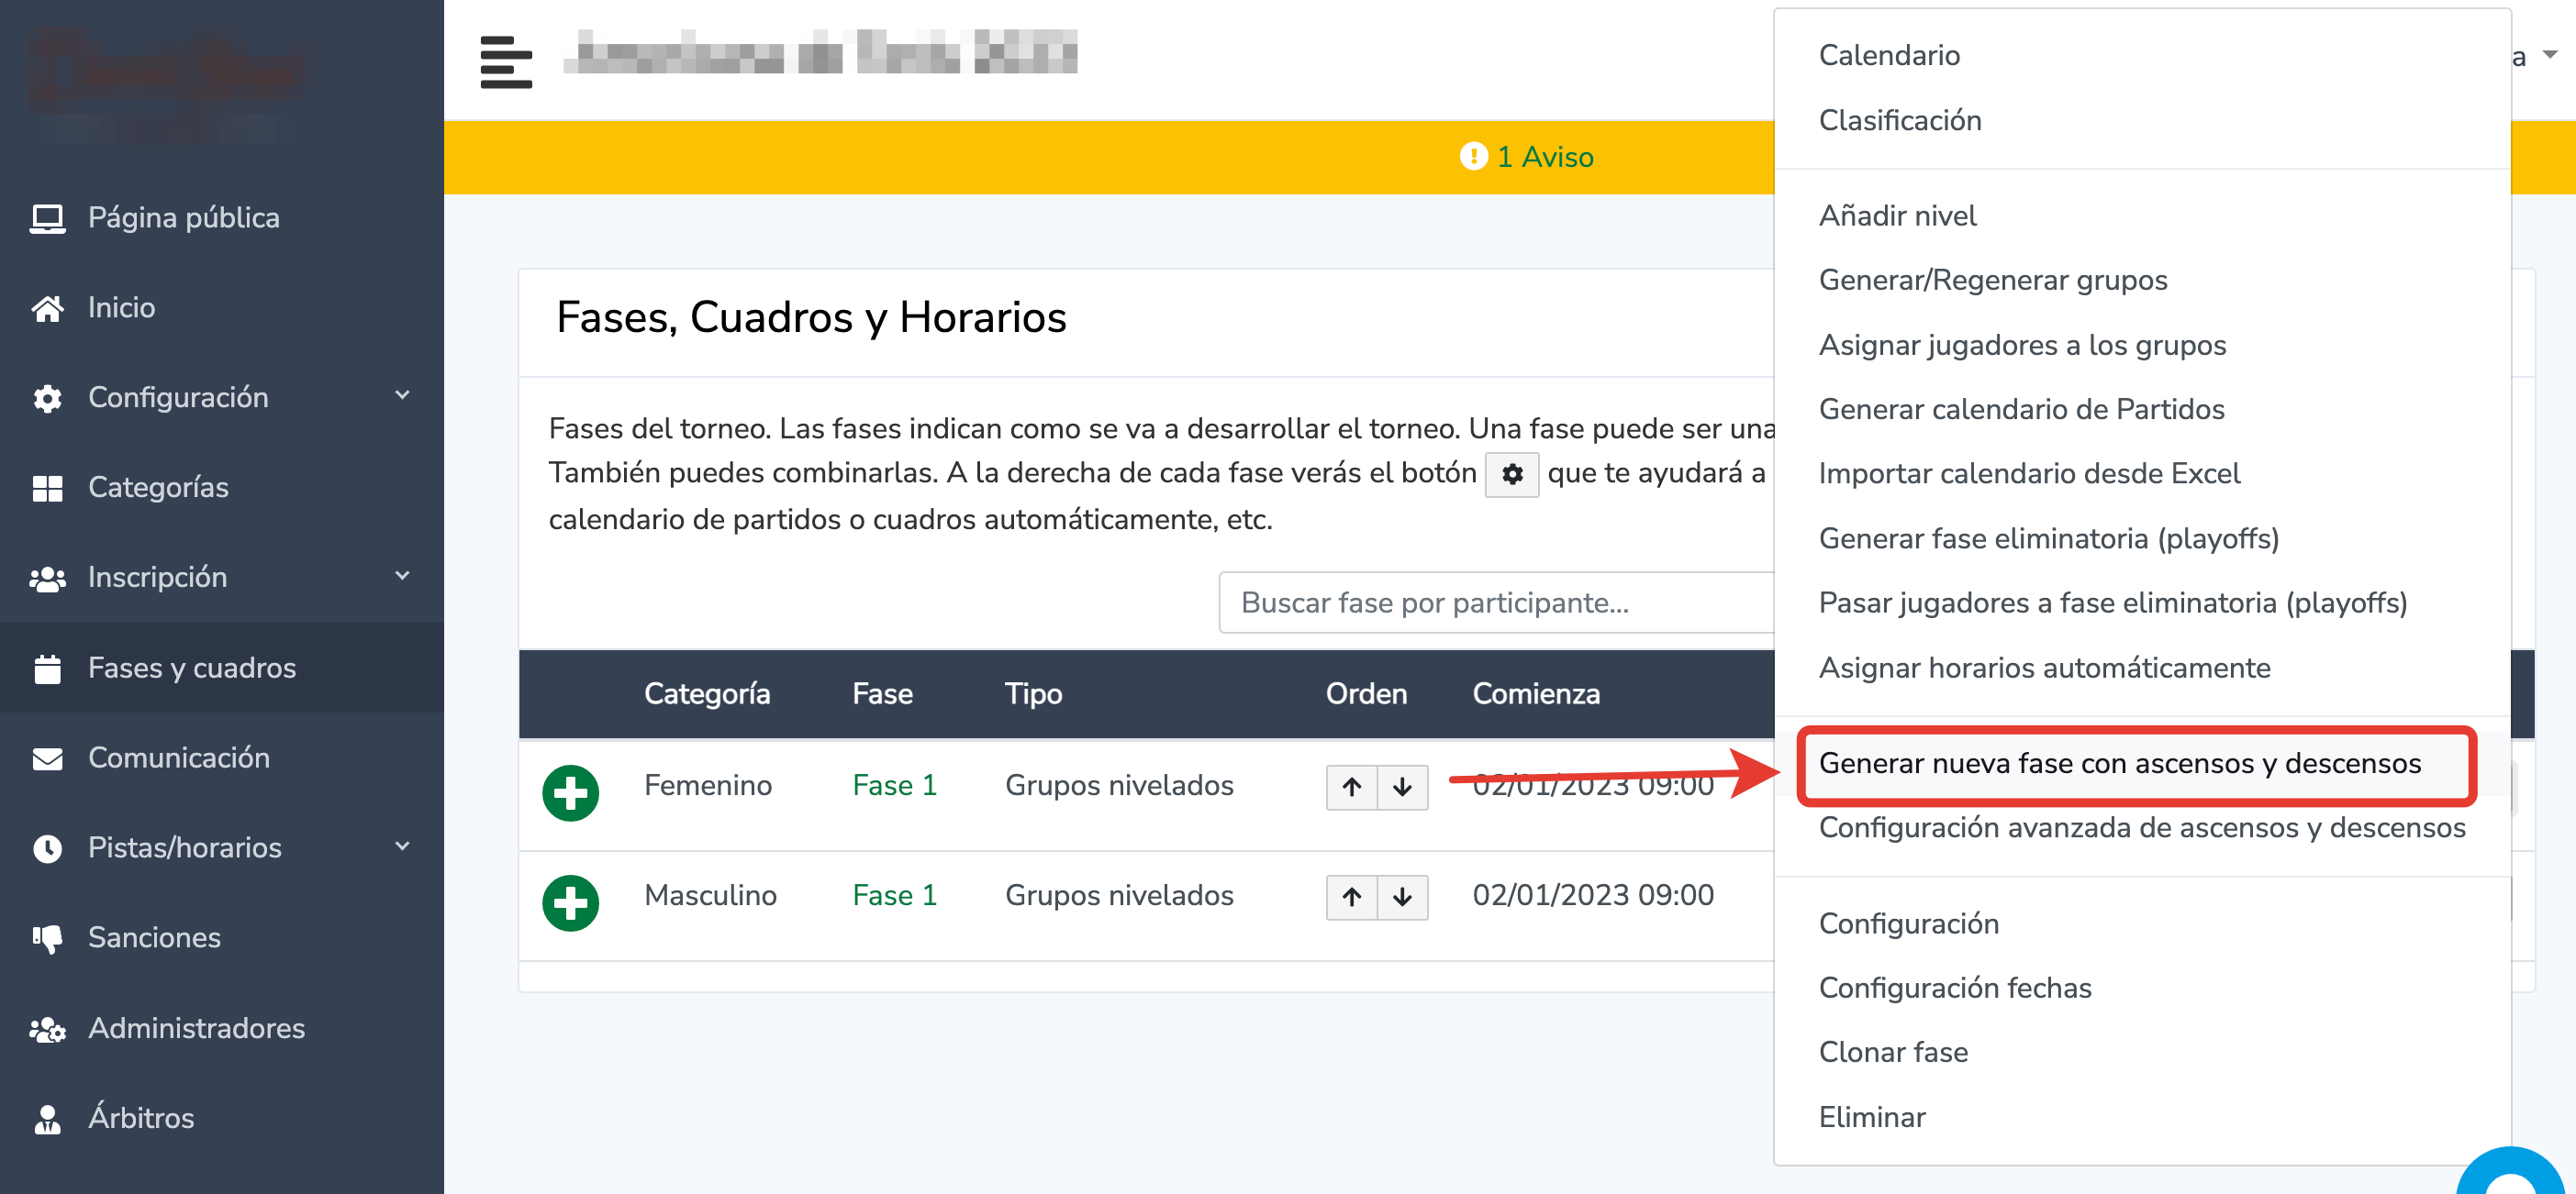Open Configuración avanzada de ascensos y descensos
The image size is (2576, 1194).
click(x=2141, y=827)
